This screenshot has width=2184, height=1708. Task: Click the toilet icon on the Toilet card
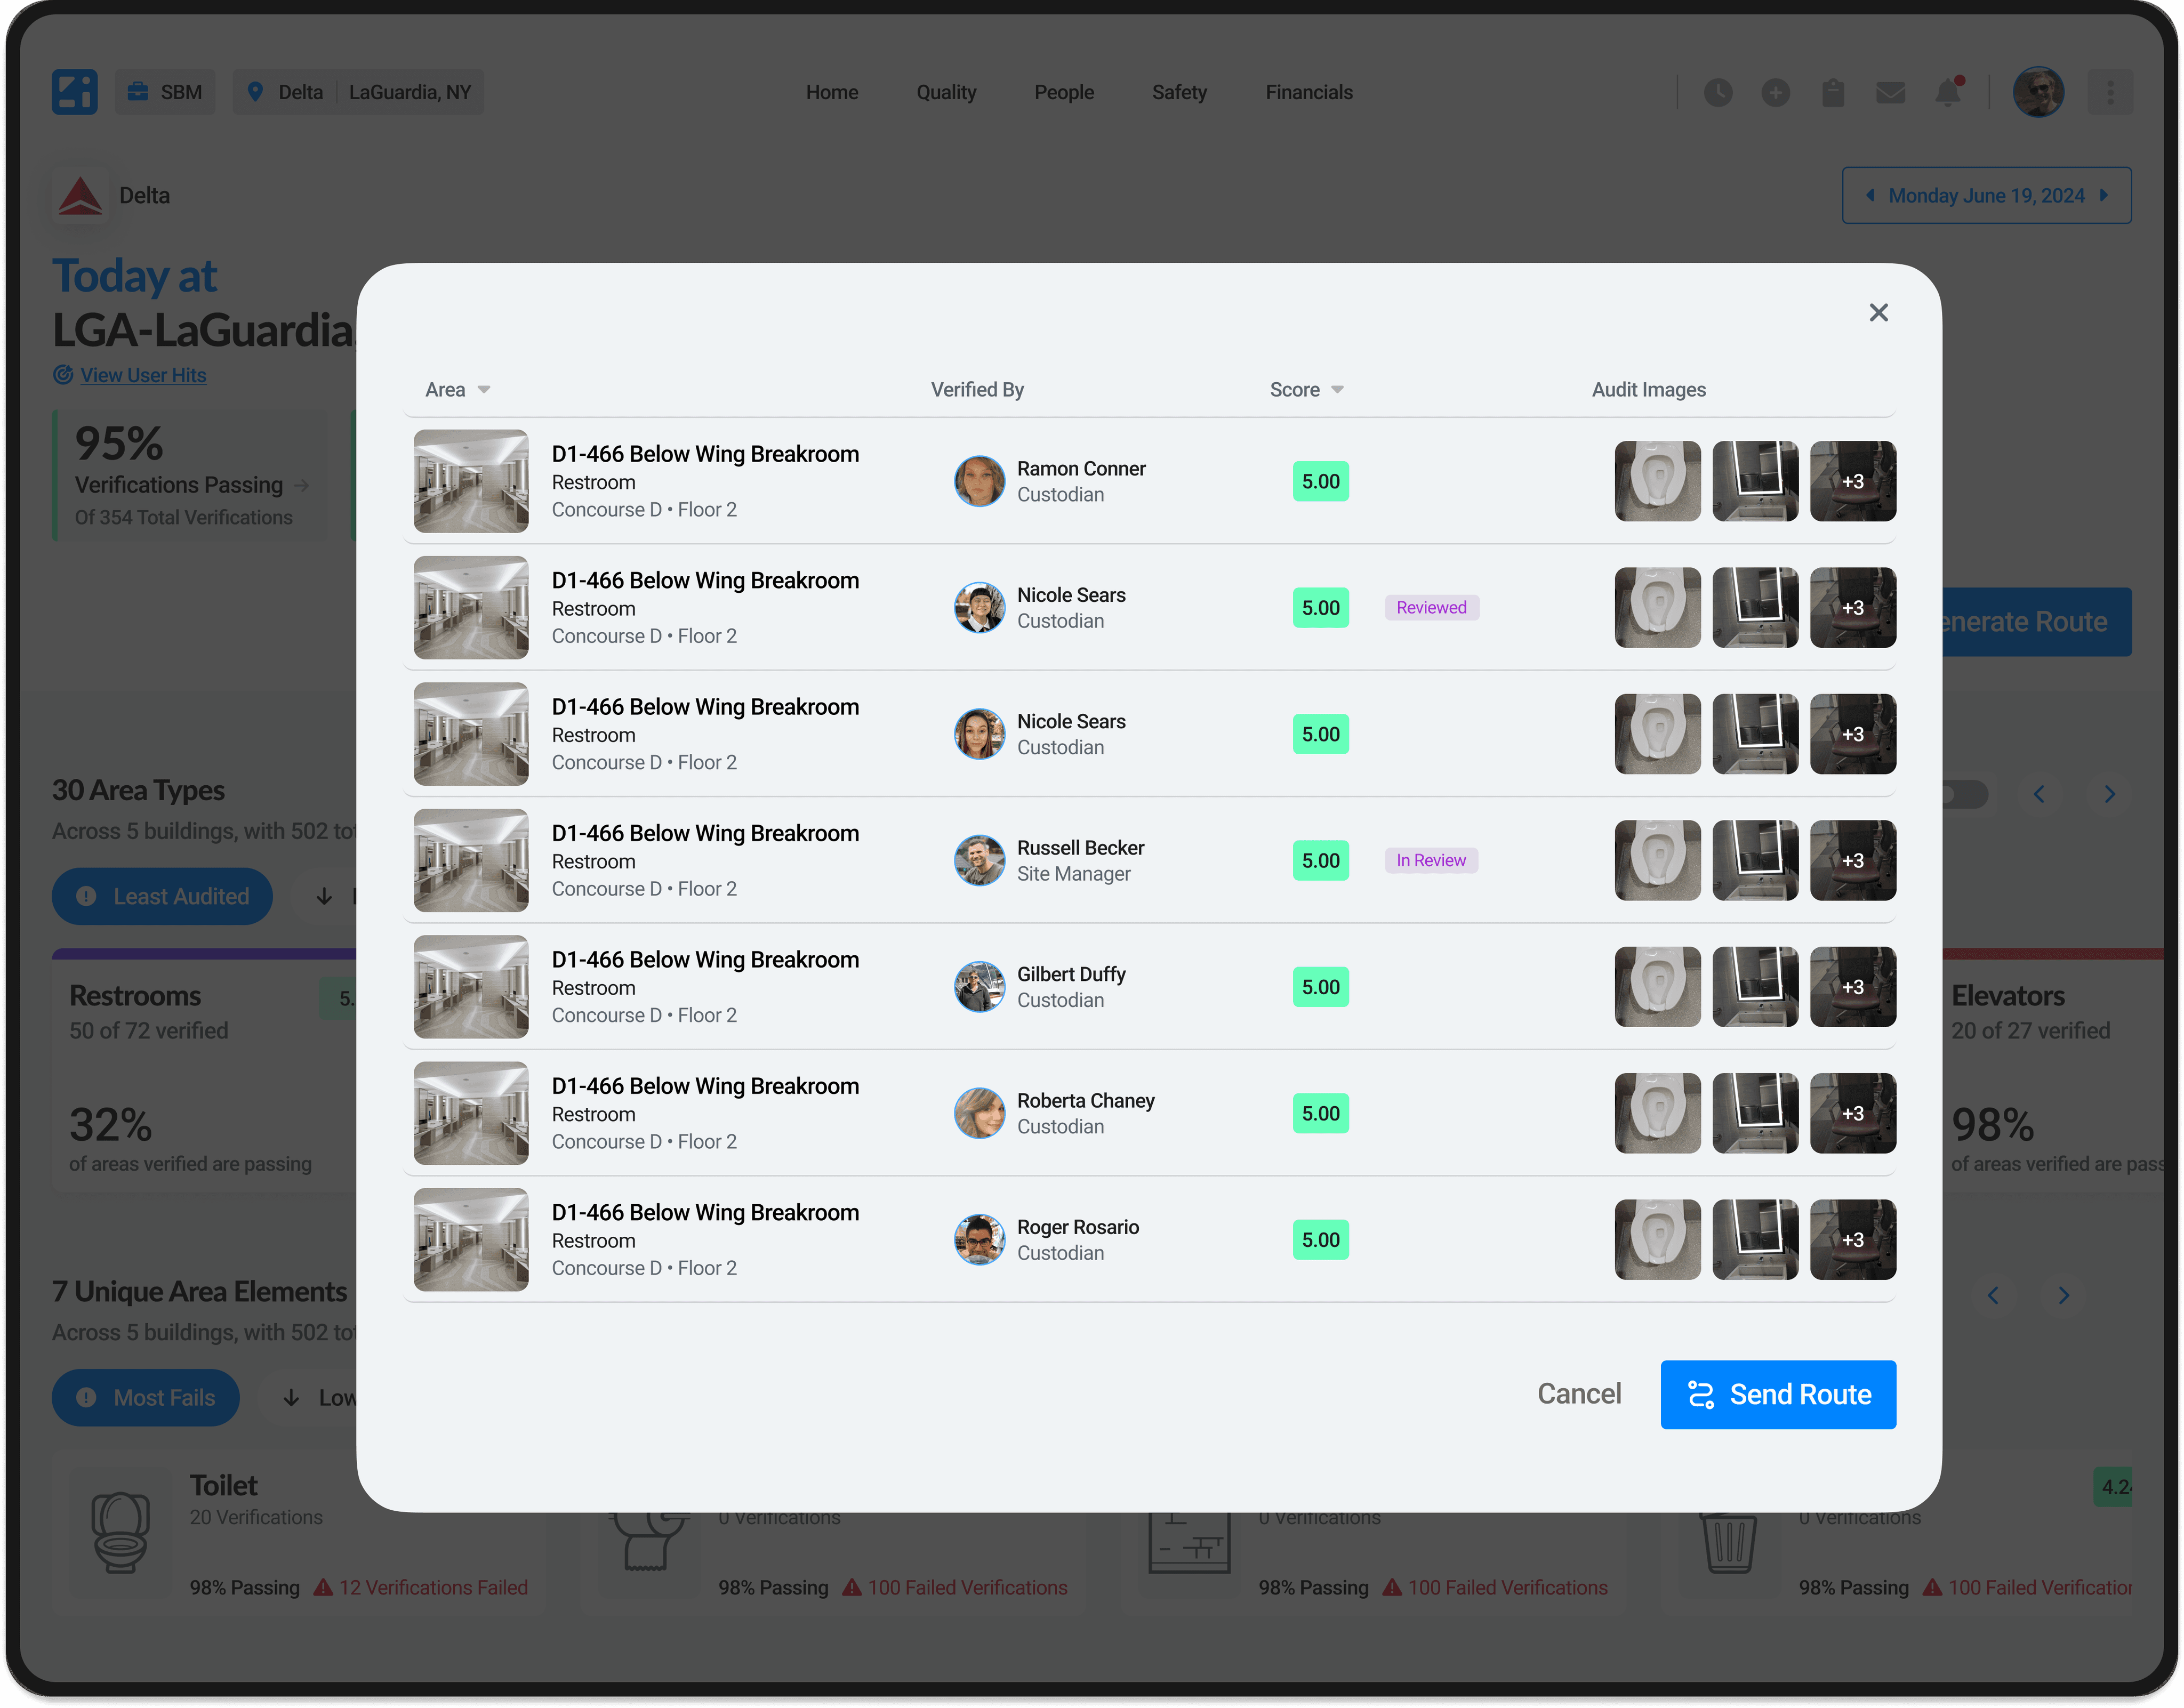pos(121,1532)
